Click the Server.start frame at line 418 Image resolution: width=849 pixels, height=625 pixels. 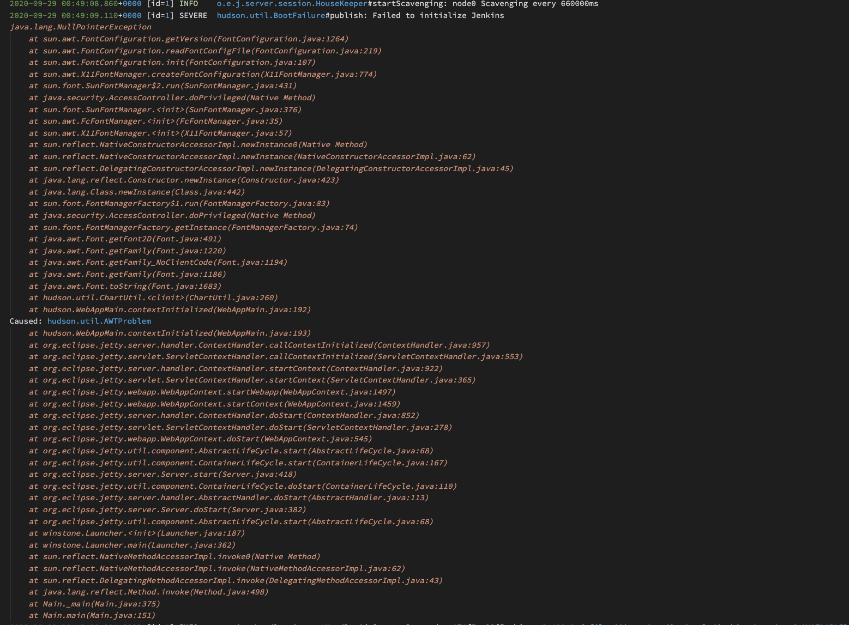163,474
